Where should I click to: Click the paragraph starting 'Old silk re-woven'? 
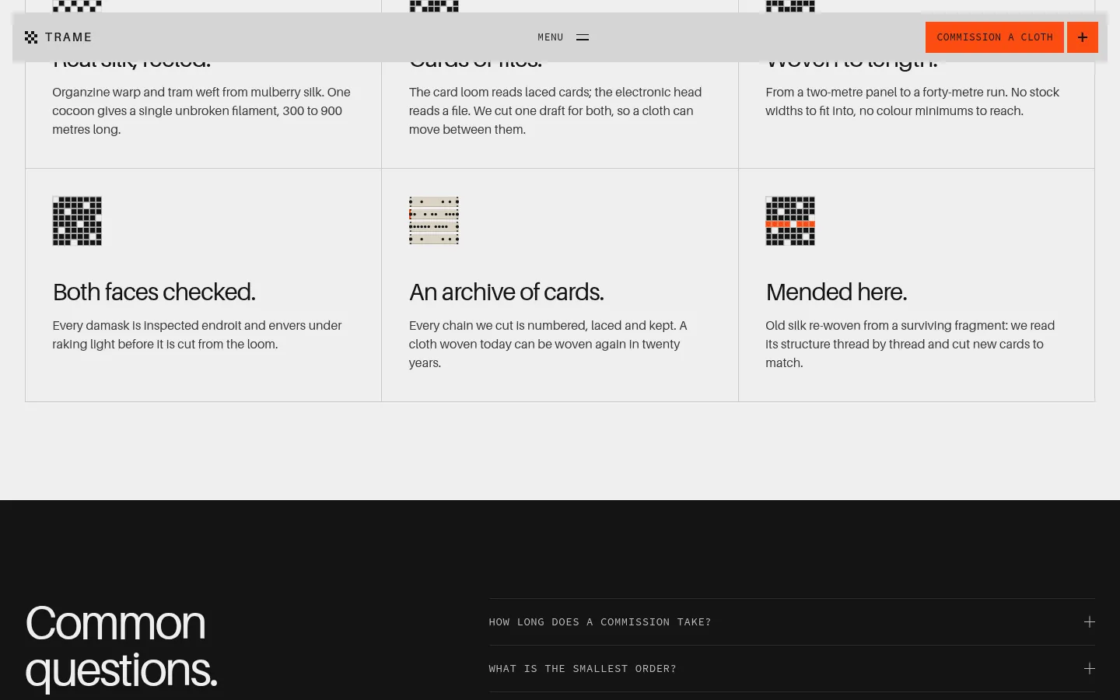911,345
